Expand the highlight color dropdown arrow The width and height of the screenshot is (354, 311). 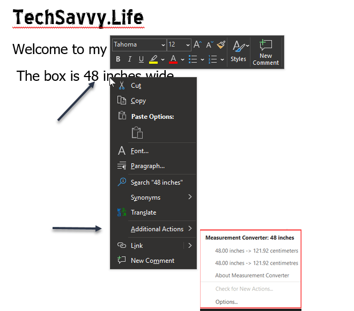tap(163, 59)
